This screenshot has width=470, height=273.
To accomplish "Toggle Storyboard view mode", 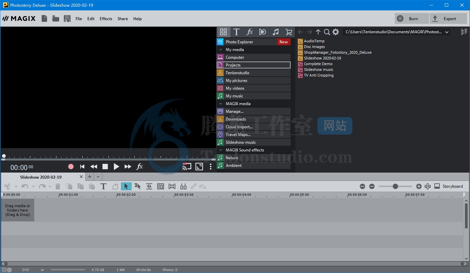I will pyautogui.click(x=448, y=186).
